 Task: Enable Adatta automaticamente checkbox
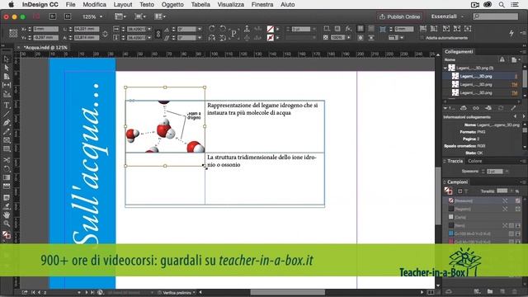point(422,38)
